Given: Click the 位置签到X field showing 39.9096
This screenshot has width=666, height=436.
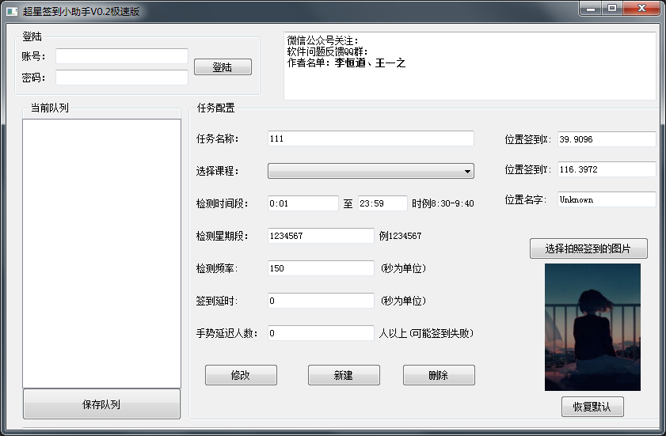Looking at the screenshot, I should tap(607, 139).
